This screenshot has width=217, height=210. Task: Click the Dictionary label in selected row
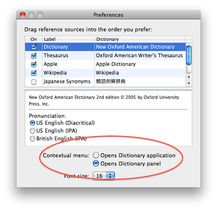click(x=56, y=47)
